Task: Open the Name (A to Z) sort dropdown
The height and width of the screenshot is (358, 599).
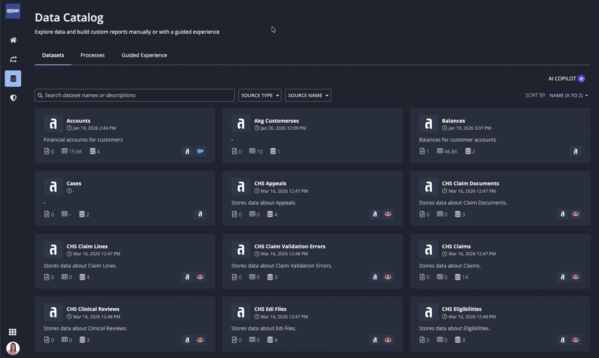Action: [x=569, y=95]
